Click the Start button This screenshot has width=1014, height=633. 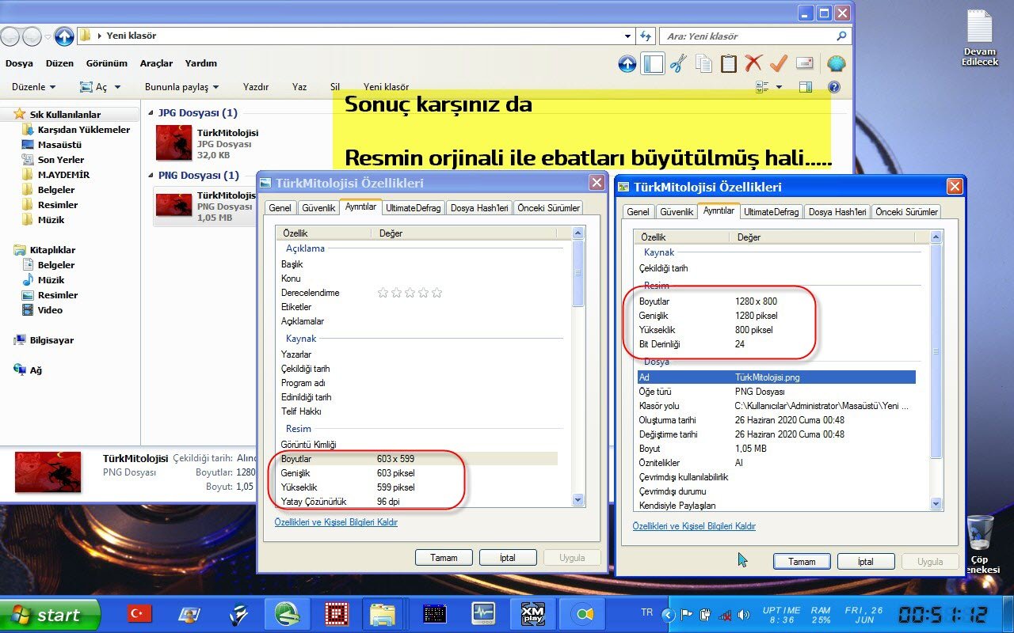50,615
